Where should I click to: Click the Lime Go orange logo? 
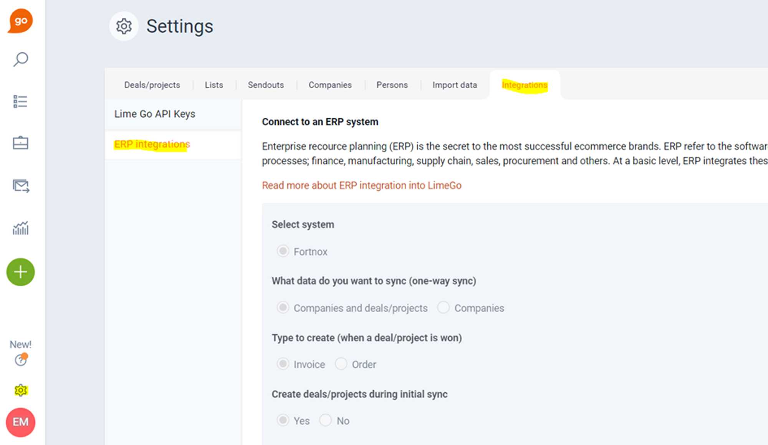pyautogui.click(x=20, y=21)
